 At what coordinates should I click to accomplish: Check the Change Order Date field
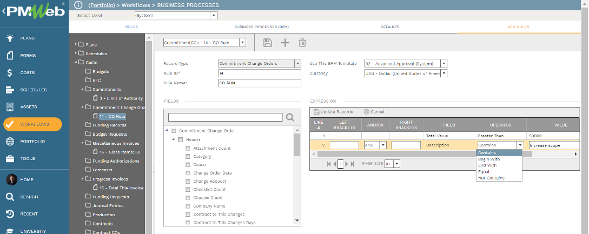pos(188,173)
